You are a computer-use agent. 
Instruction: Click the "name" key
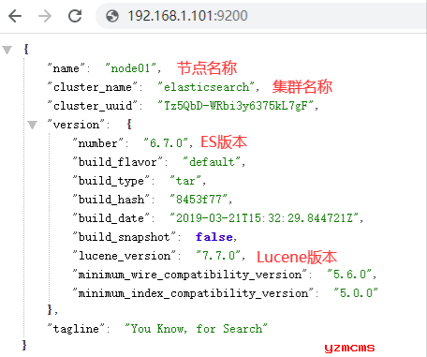click(66, 68)
